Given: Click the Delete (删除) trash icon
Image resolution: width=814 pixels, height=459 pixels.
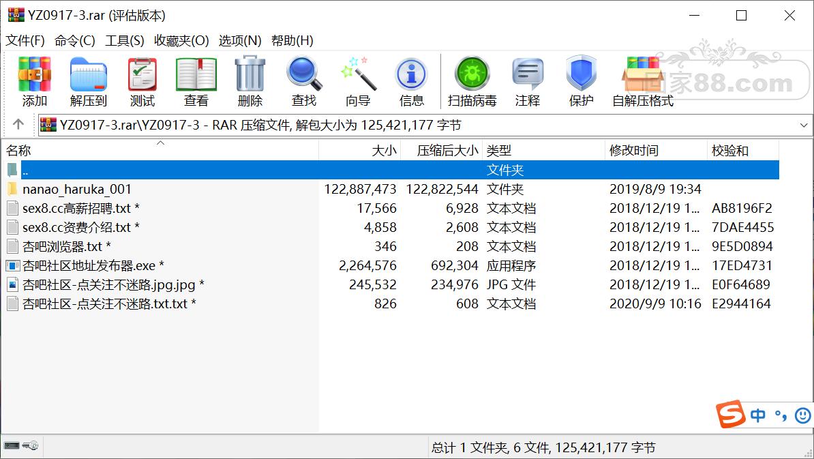Looking at the screenshot, I should pyautogui.click(x=250, y=74).
